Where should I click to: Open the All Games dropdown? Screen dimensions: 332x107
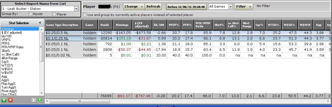tap(231, 6)
